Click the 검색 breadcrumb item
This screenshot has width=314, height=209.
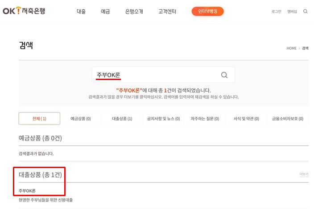pyautogui.click(x=305, y=48)
